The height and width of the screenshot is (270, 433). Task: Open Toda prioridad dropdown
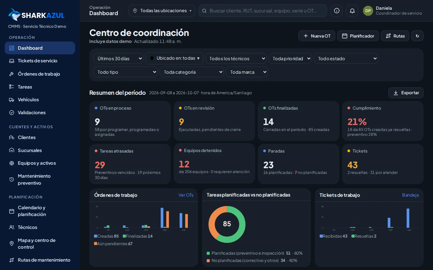290,59
